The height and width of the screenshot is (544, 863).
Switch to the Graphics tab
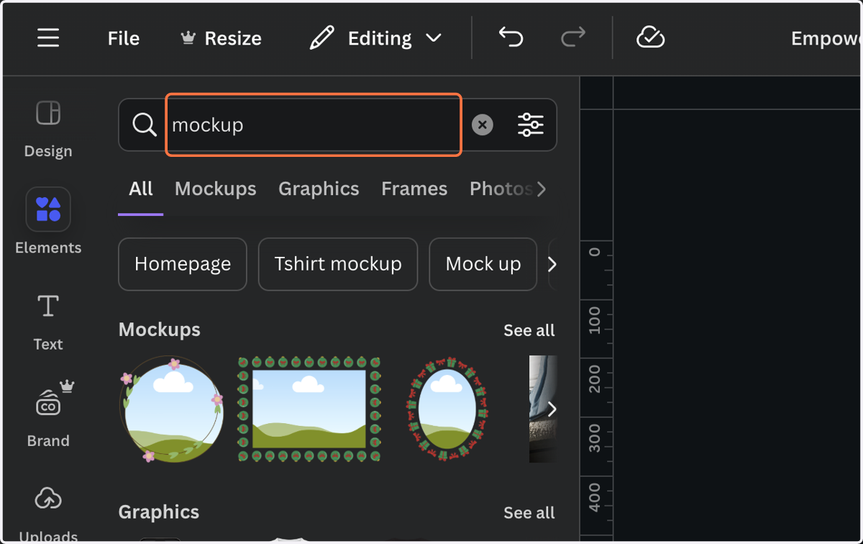click(x=319, y=189)
